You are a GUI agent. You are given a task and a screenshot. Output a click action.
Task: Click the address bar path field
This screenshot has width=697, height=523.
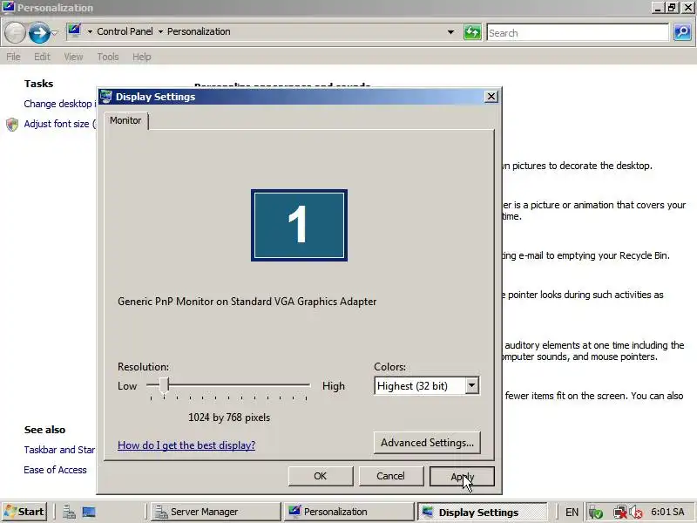(x=262, y=32)
